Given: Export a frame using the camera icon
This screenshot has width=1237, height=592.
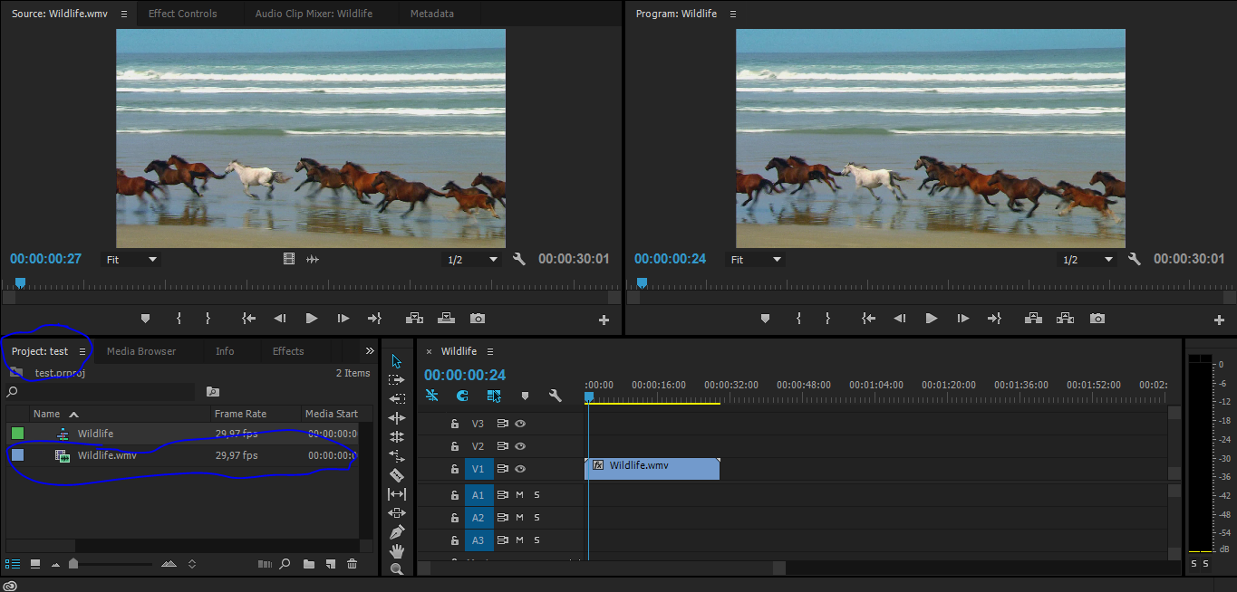Looking at the screenshot, I should click(1097, 318).
